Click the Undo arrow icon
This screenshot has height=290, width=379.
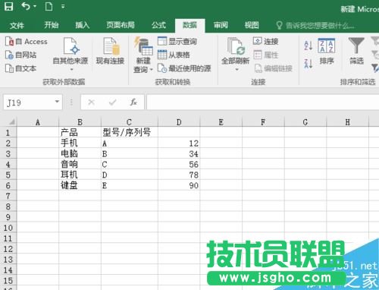(x=26, y=6)
